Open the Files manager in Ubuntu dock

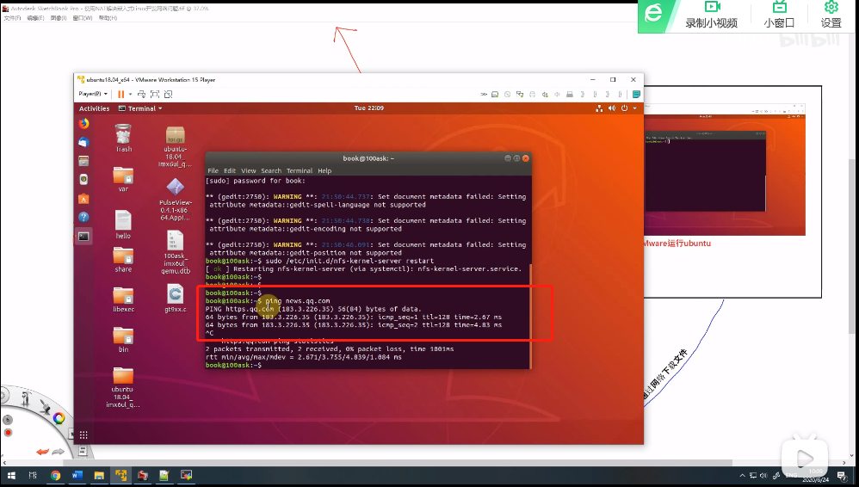83,161
